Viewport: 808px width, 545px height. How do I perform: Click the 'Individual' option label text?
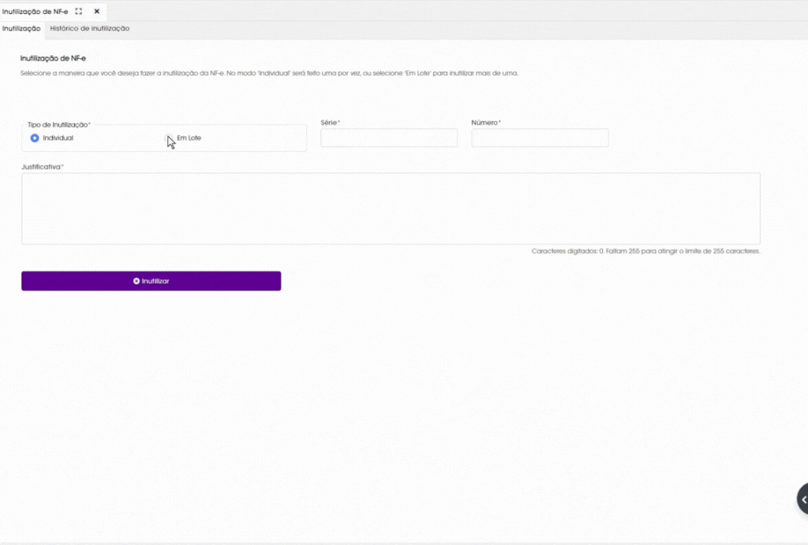coord(58,138)
